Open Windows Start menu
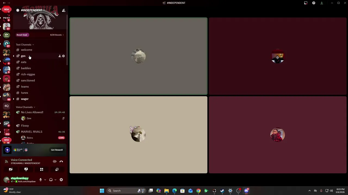Screen dimensions: 348x195 pos(102,191)
